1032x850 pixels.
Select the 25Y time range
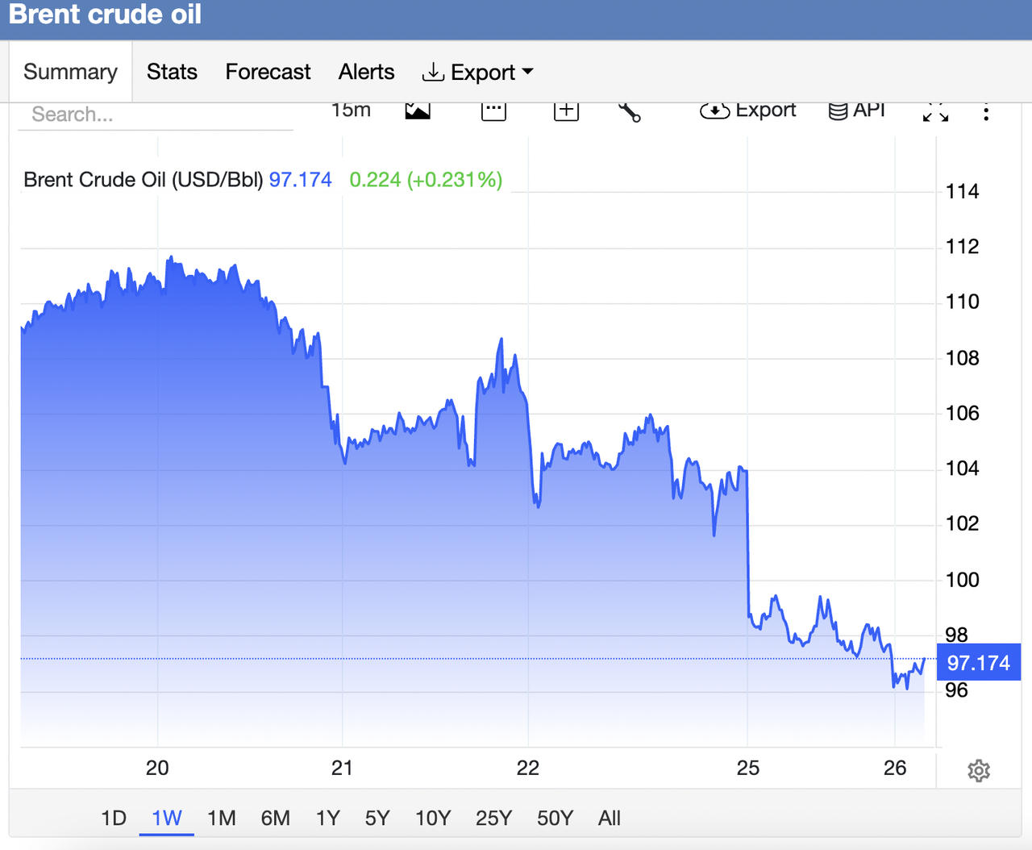coord(493,818)
